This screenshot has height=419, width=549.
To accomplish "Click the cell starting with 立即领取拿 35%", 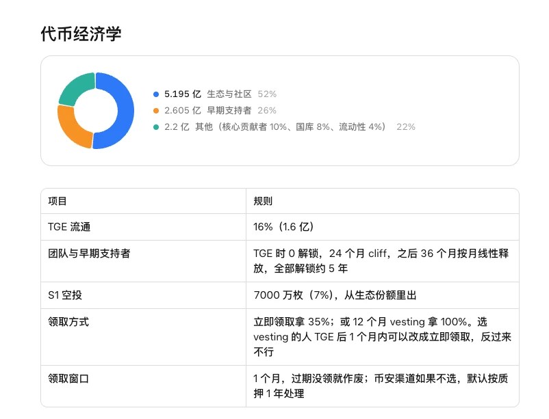I will [383, 337].
